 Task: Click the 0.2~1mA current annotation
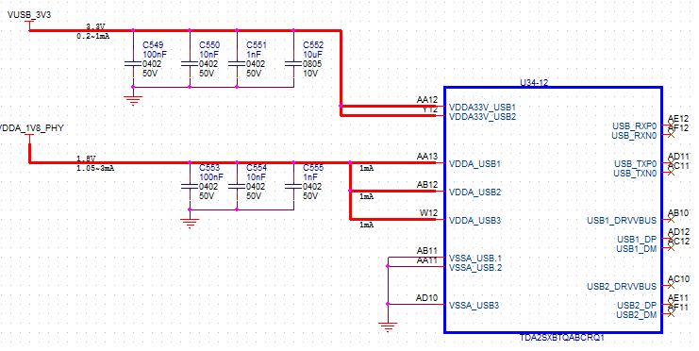pos(92,37)
